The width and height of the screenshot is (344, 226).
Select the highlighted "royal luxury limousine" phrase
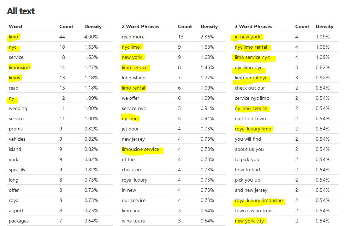[x=259, y=200]
